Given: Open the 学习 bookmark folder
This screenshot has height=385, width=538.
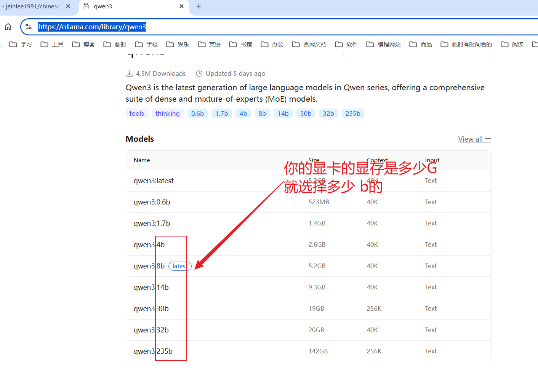Looking at the screenshot, I should point(21,45).
